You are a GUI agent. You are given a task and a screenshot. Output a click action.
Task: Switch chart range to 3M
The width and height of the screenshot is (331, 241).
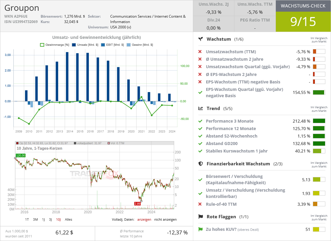(x=35, y=219)
